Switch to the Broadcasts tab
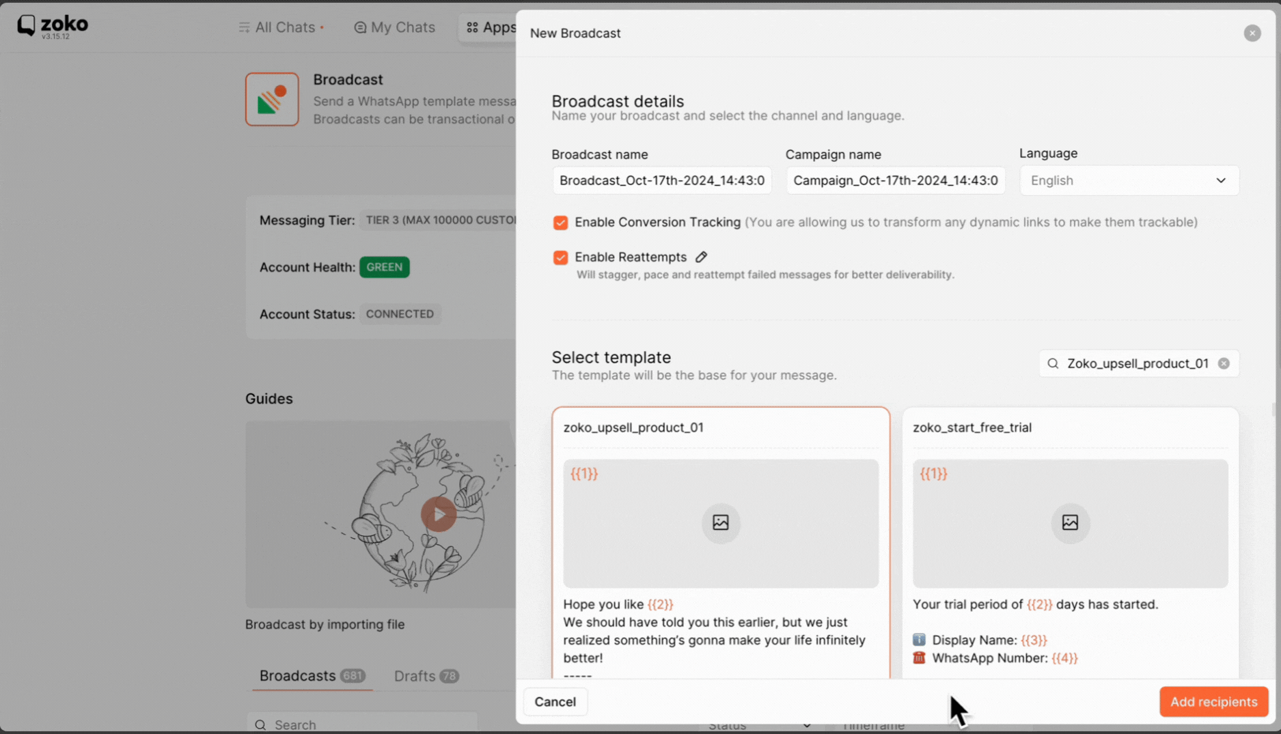 click(312, 676)
